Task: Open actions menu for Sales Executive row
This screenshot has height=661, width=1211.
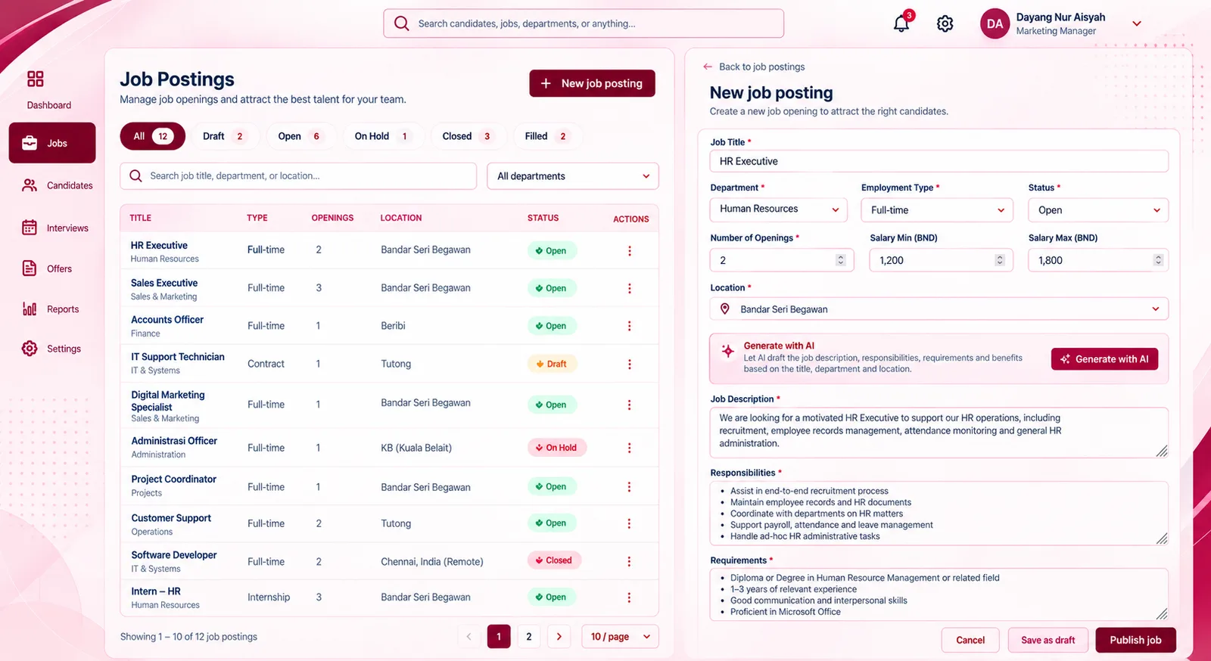Action: pyautogui.click(x=629, y=288)
